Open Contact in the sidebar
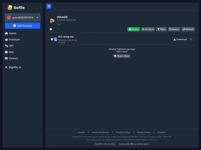Screen dimensions: 201x150 pos(12,58)
